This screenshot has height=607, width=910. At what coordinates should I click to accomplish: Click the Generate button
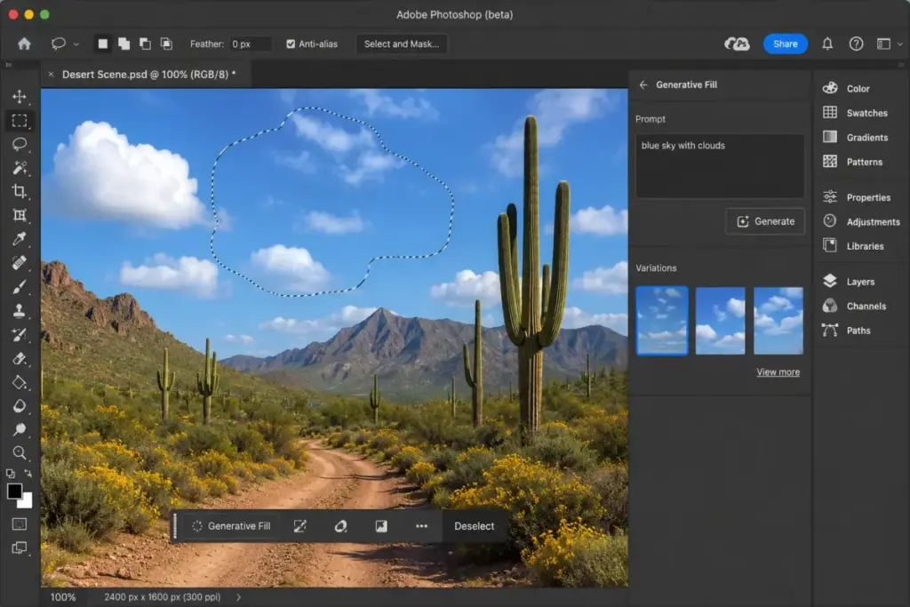765,221
